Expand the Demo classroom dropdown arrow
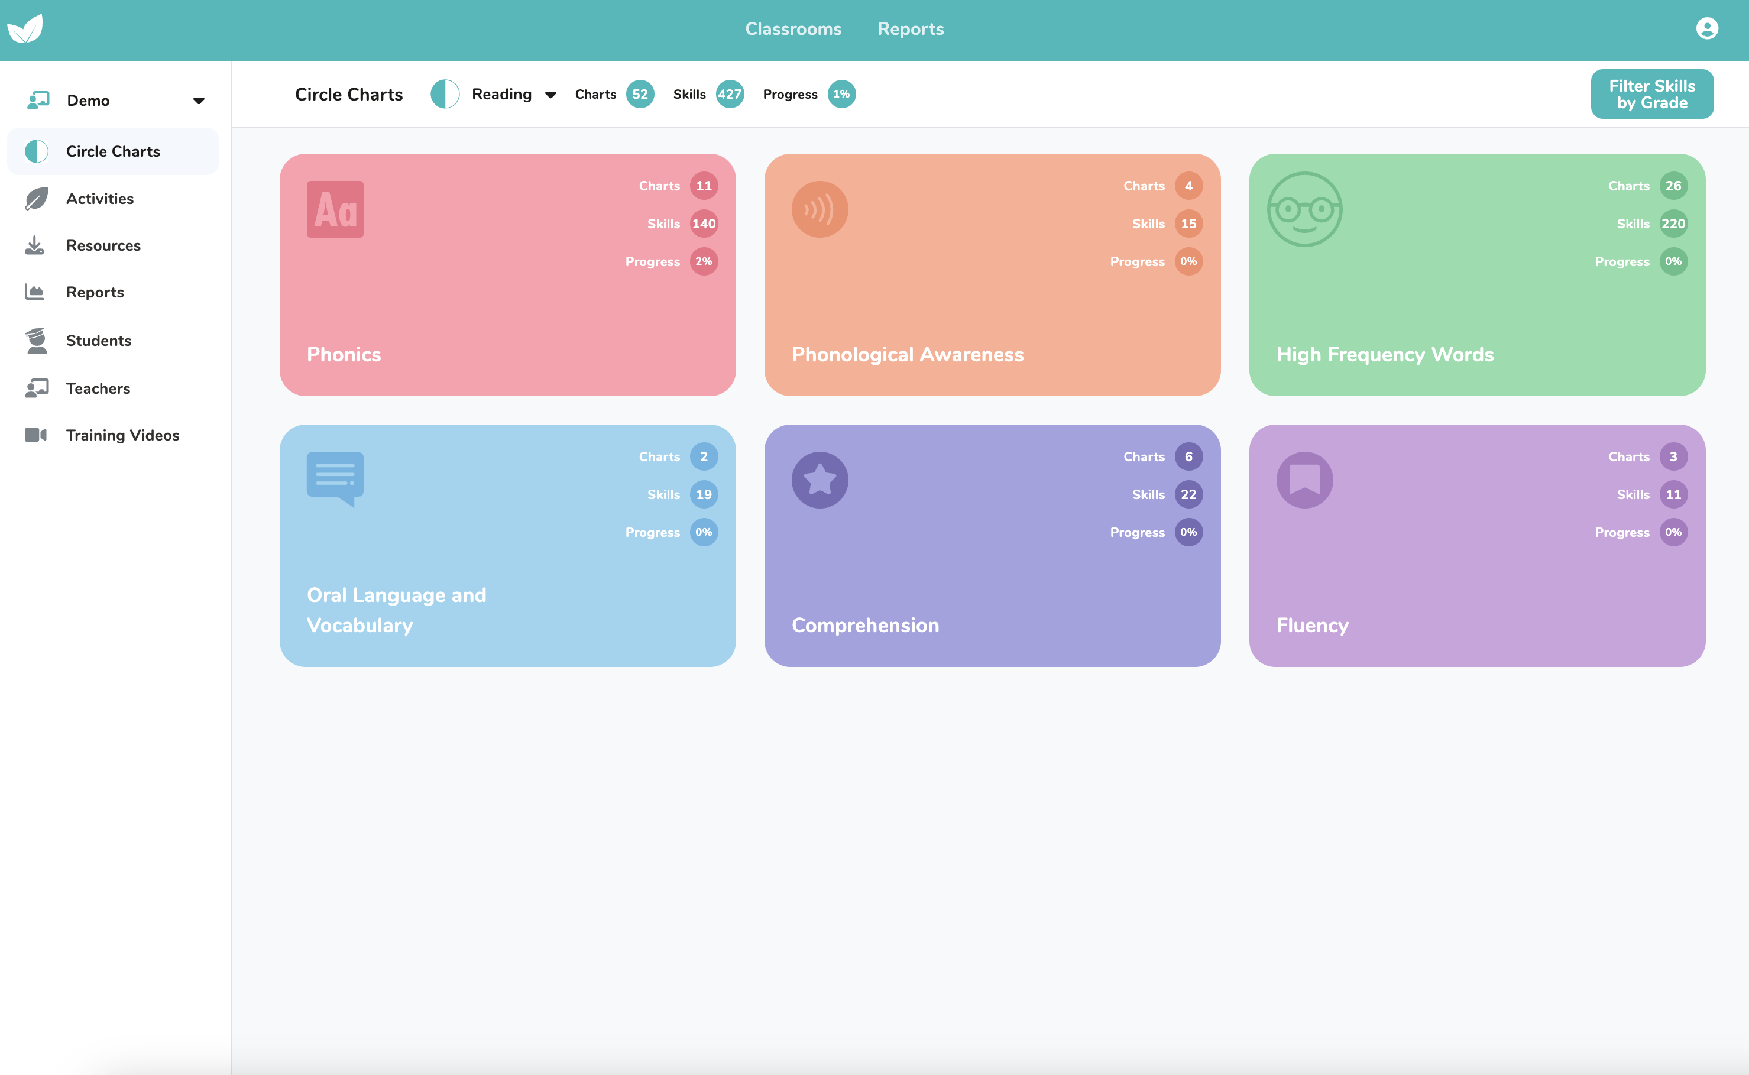The image size is (1749, 1075). click(x=199, y=101)
